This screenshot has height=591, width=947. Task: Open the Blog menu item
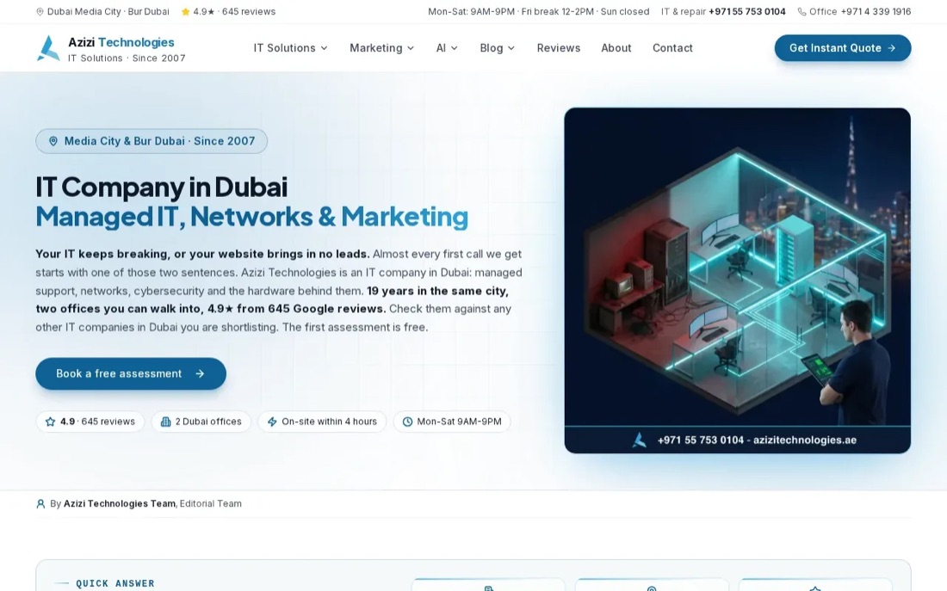pyautogui.click(x=497, y=47)
